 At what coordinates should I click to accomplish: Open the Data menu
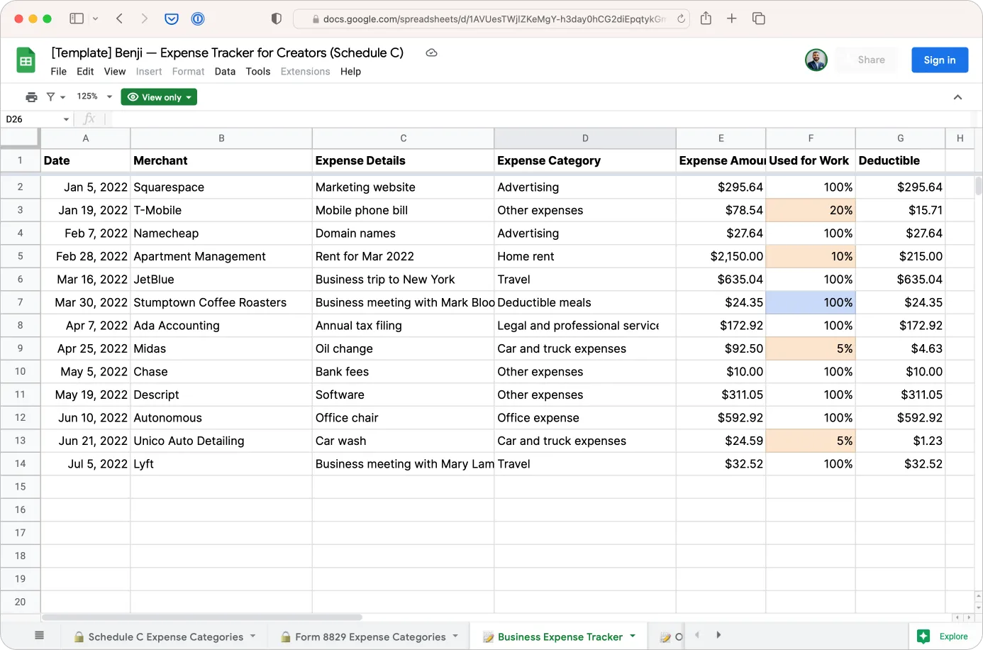225,71
